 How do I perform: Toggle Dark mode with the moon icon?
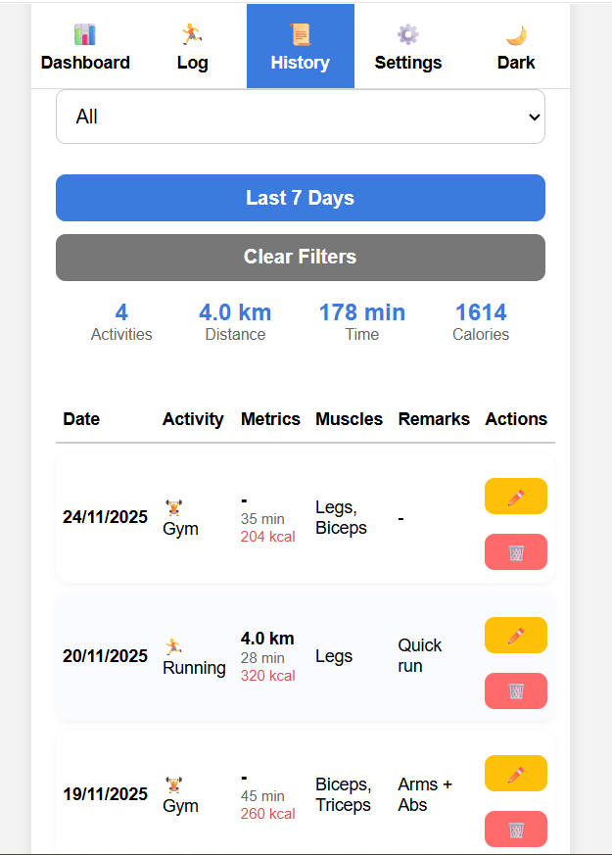click(516, 34)
